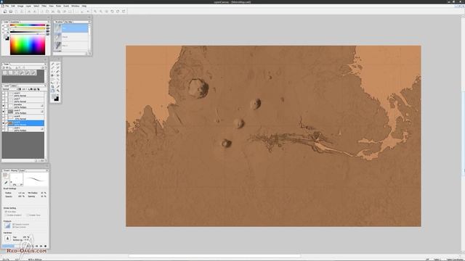Open the Layer menu

(x=28, y=6)
